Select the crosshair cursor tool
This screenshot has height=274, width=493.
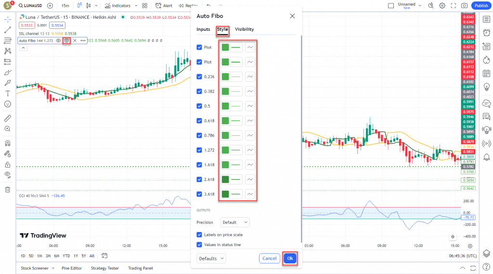8,20
